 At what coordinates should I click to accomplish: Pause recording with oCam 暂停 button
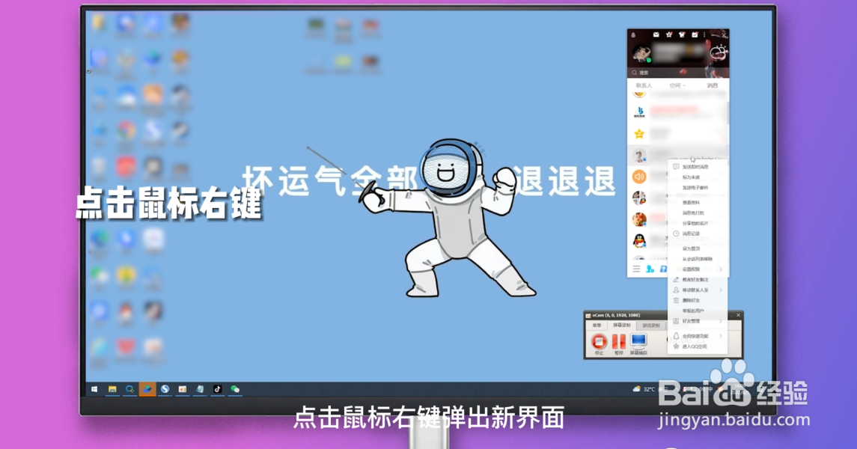pyautogui.click(x=619, y=343)
